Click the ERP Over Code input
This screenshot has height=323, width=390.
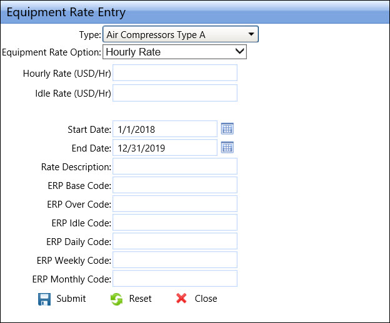(x=175, y=204)
